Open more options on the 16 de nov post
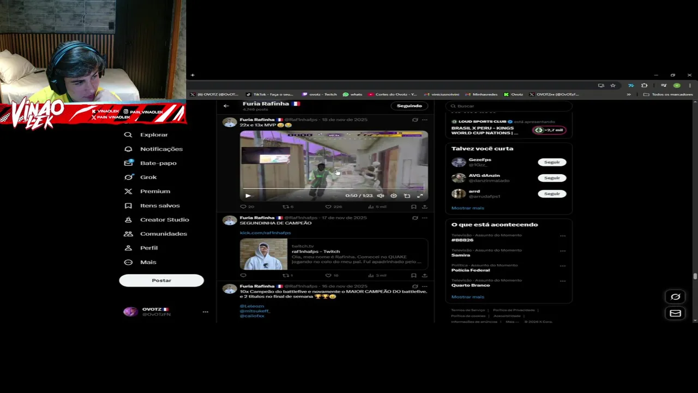Screen dimensions: 698x393 click(425, 286)
